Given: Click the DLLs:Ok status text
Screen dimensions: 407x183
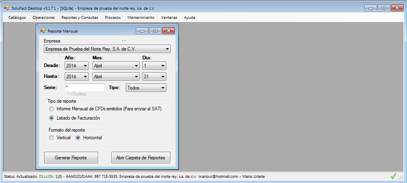Looking at the screenshot, I should [x=46, y=177].
